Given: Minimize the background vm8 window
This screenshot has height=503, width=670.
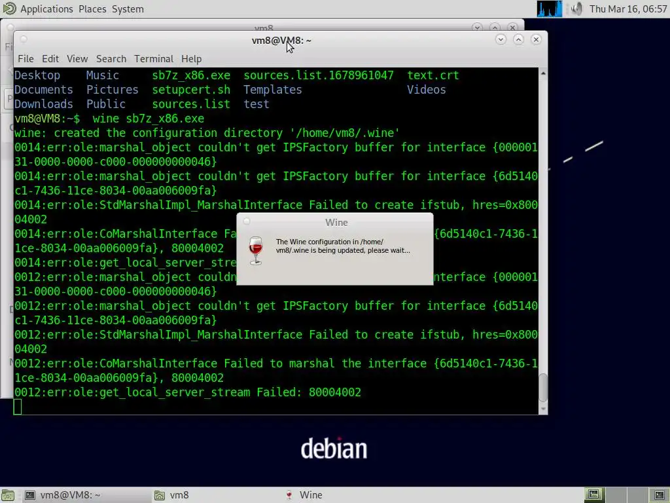Looking at the screenshot, I should point(477,27).
